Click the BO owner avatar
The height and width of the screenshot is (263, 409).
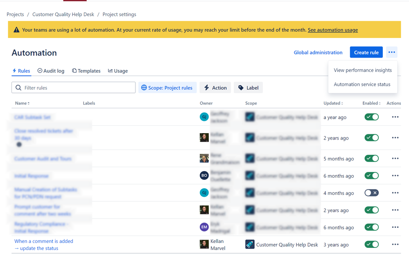(x=204, y=175)
